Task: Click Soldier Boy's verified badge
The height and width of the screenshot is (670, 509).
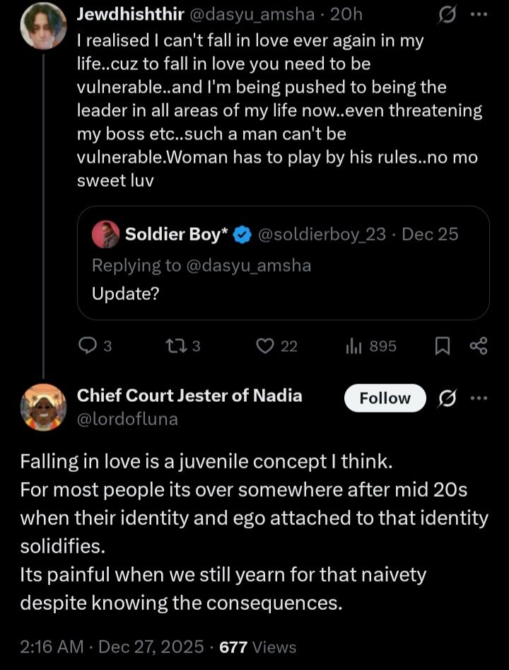Action: (x=242, y=236)
